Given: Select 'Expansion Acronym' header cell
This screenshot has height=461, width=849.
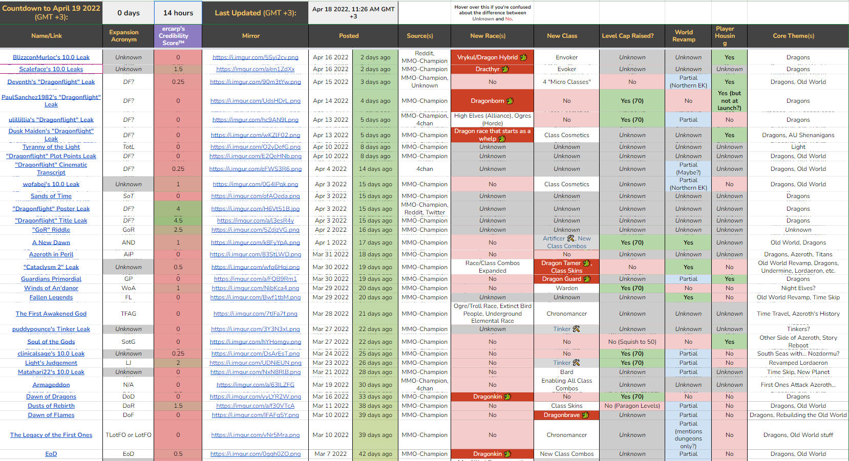Looking at the screenshot, I should tap(129, 36).
